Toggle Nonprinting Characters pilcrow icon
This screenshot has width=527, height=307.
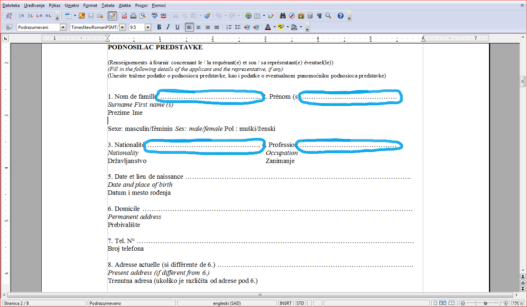tap(319, 16)
